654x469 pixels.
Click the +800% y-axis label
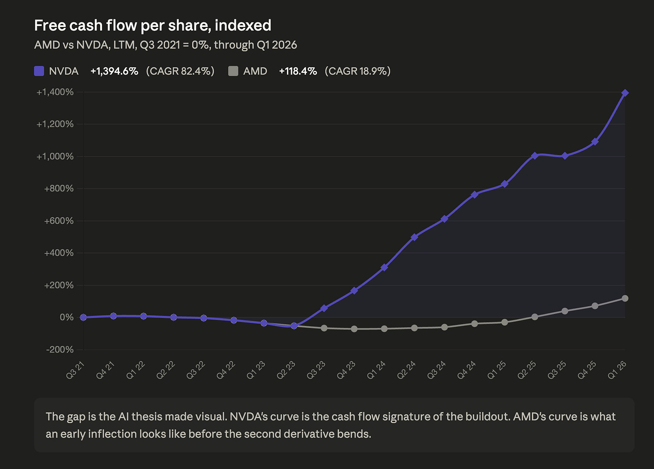coord(59,189)
